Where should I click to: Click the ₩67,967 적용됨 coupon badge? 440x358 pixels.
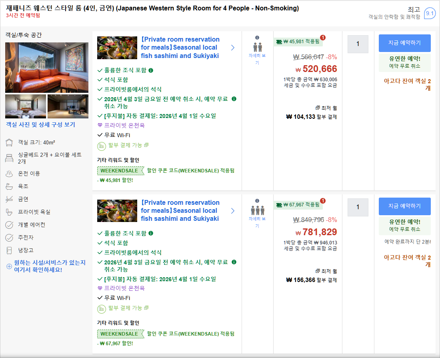(x=298, y=205)
